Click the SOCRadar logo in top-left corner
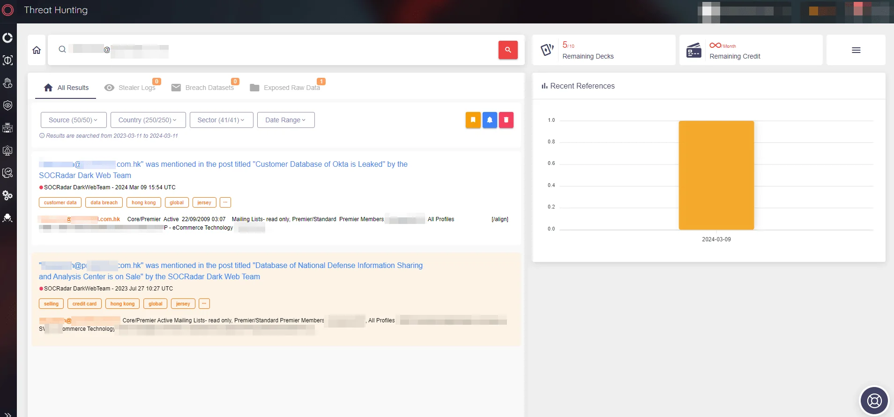 [x=8, y=10]
